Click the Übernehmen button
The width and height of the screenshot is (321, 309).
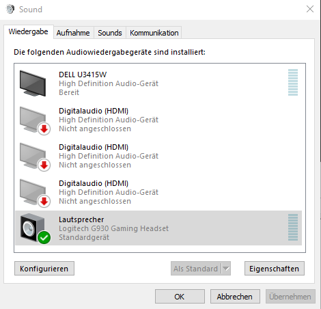(290, 297)
